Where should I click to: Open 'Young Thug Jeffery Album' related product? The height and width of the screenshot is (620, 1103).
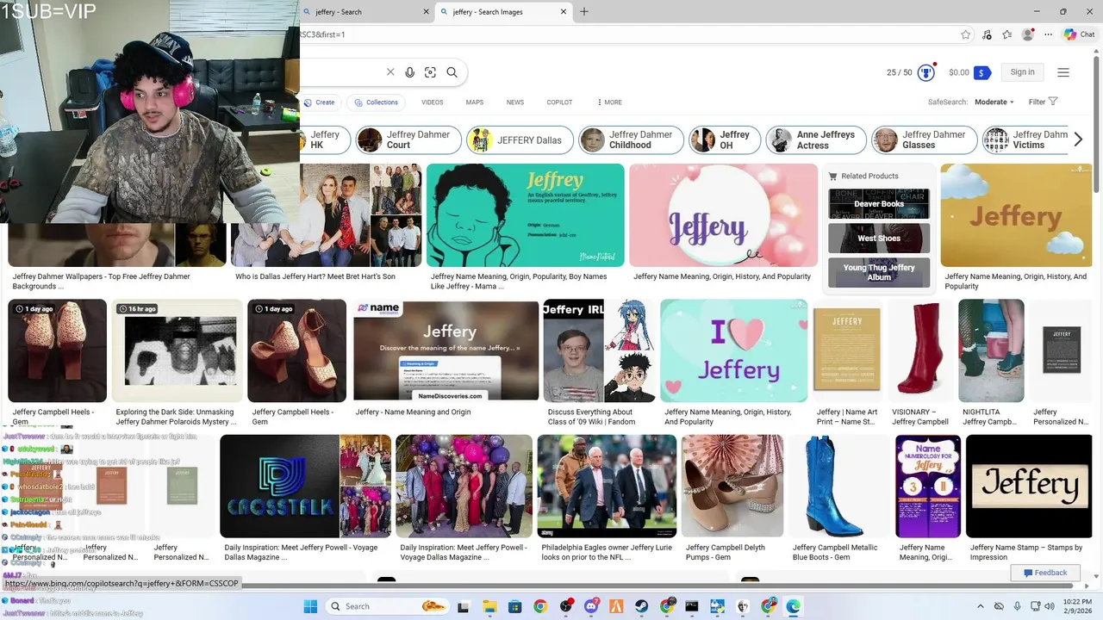pyautogui.click(x=879, y=272)
